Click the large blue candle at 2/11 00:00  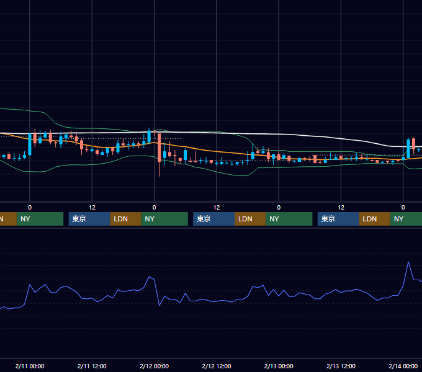[30, 144]
